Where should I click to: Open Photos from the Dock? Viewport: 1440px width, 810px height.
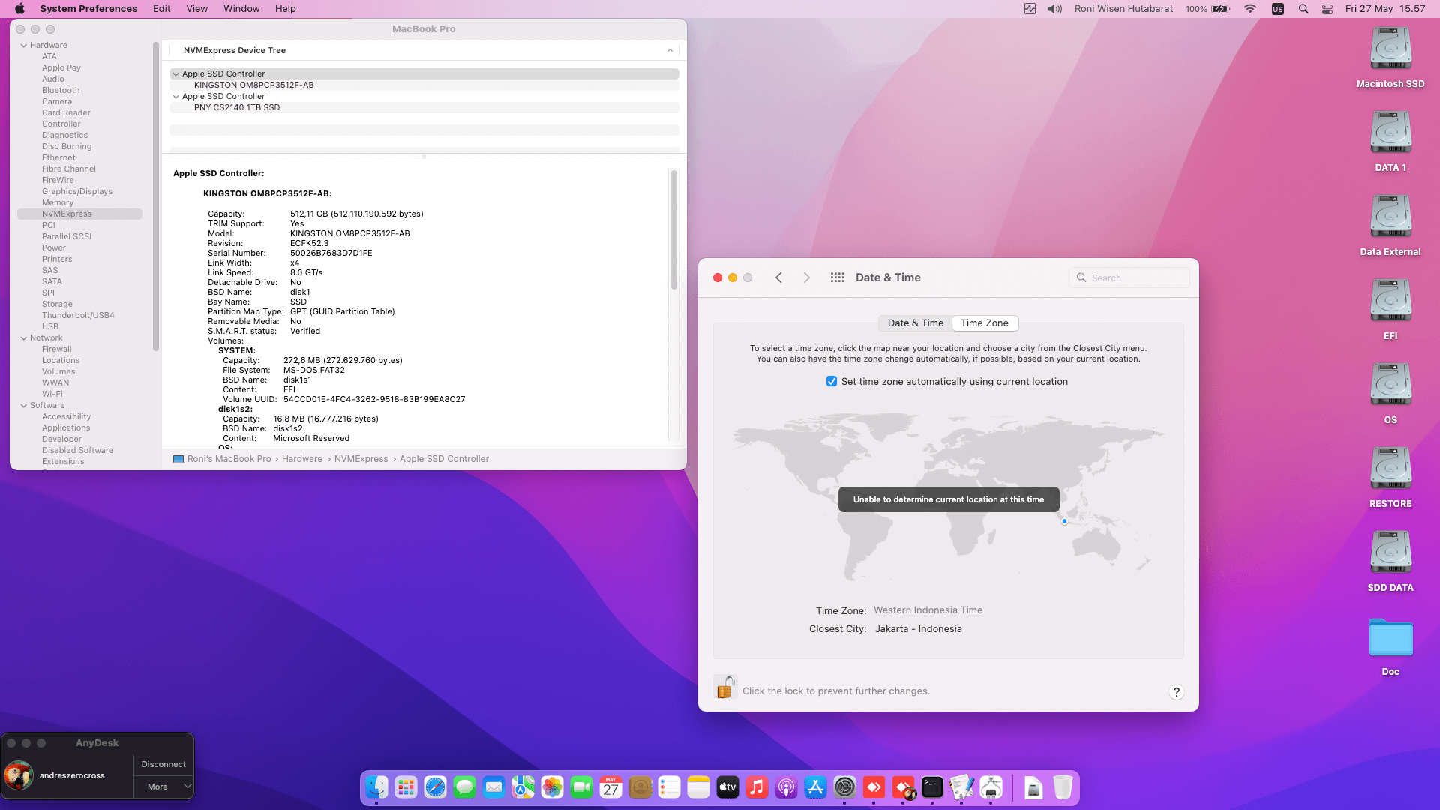pos(552,787)
